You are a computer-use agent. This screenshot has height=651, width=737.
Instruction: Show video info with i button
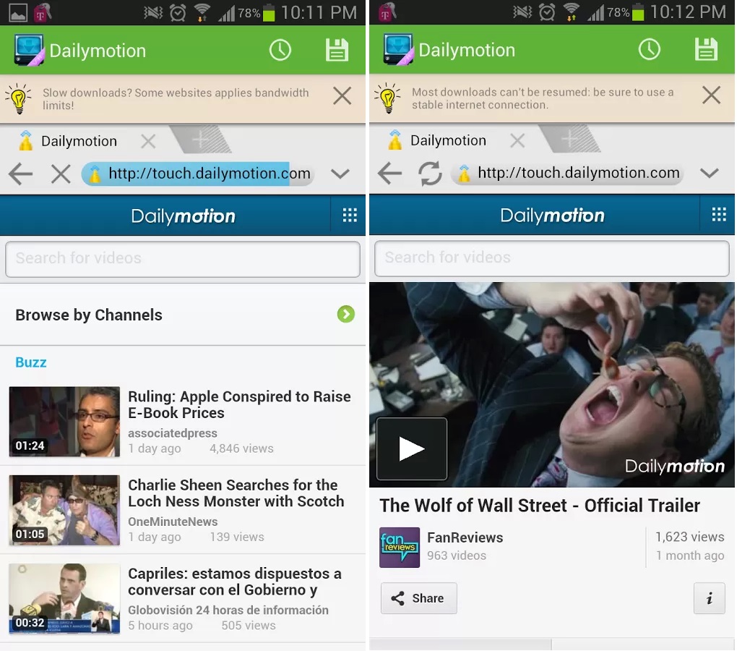tap(710, 598)
